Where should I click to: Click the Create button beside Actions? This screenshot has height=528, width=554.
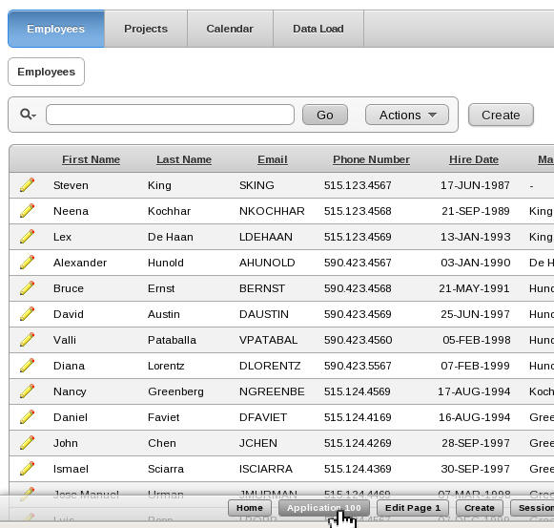click(501, 115)
